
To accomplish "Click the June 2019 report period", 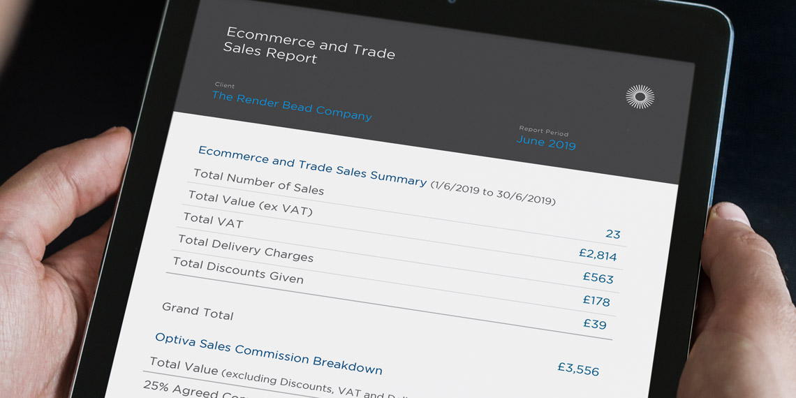I will [x=546, y=142].
